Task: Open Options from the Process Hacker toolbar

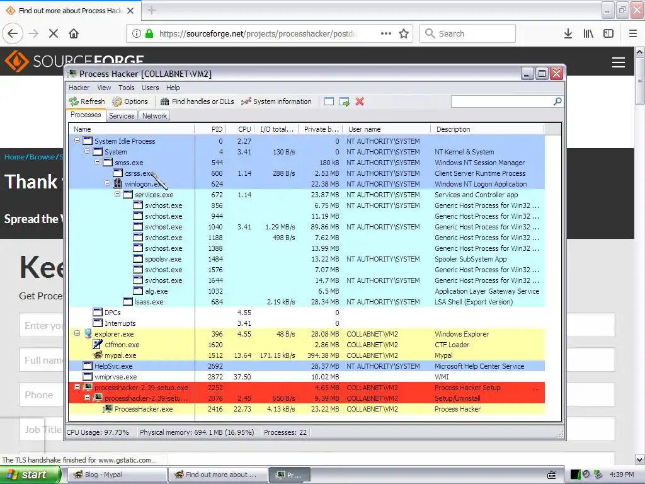Action: (x=130, y=101)
